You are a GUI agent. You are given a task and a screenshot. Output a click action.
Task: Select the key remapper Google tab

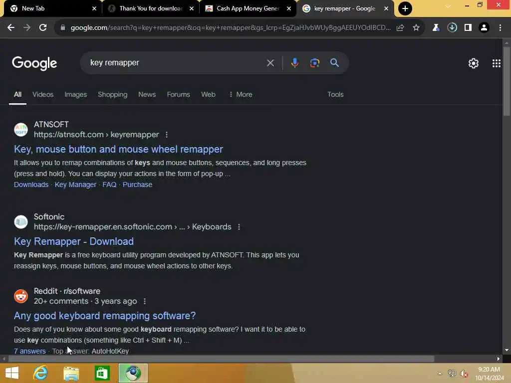pos(345,8)
